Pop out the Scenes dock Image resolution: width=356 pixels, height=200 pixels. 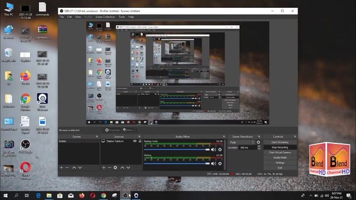[97, 137]
